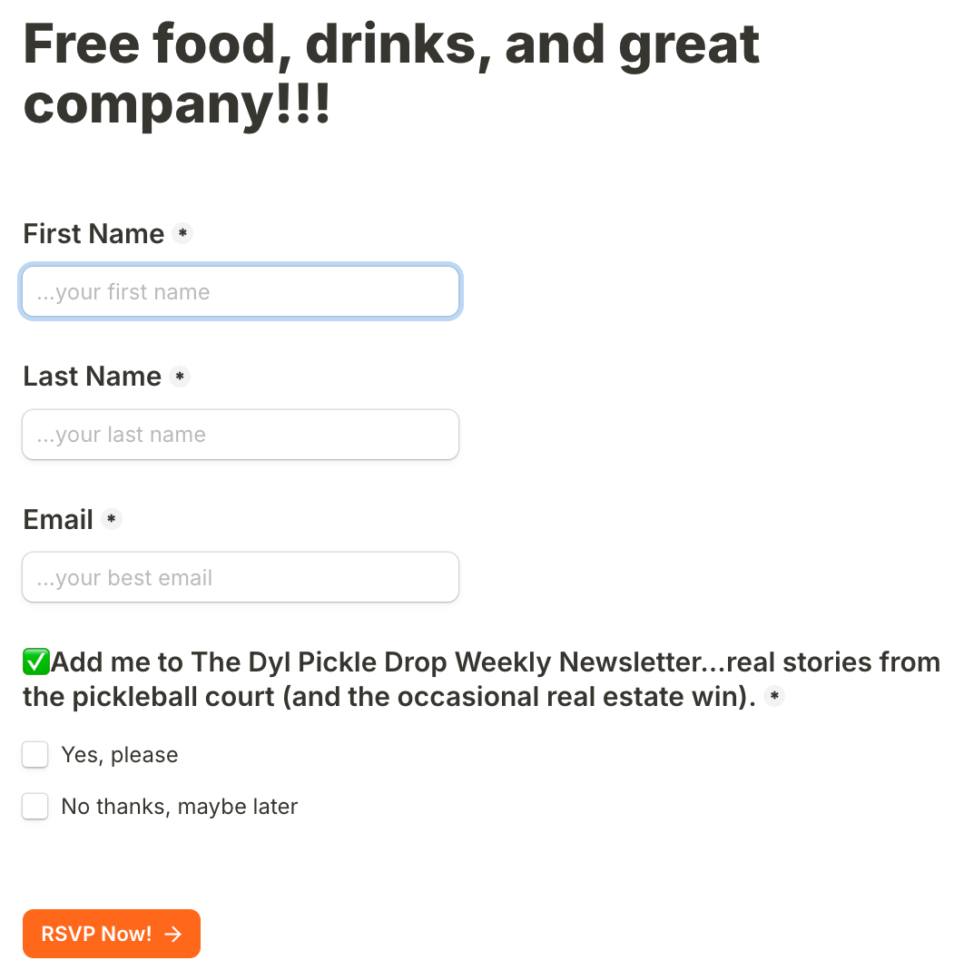Image resolution: width=964 pixels, height=980 pixels.
Task: Focus the '...your first name' field
Action: (241, 292)
